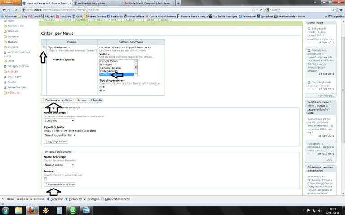Toggle the Maiuscole/minuscole match case checkbox

point(103,198)
